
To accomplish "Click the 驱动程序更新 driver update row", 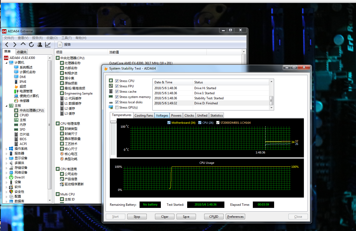I will 72,184.
